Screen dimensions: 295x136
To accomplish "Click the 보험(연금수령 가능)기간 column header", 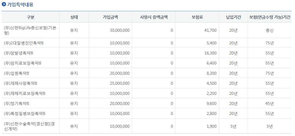I will coord(269,17).
